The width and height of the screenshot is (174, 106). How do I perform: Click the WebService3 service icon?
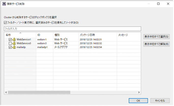(14, 43)
